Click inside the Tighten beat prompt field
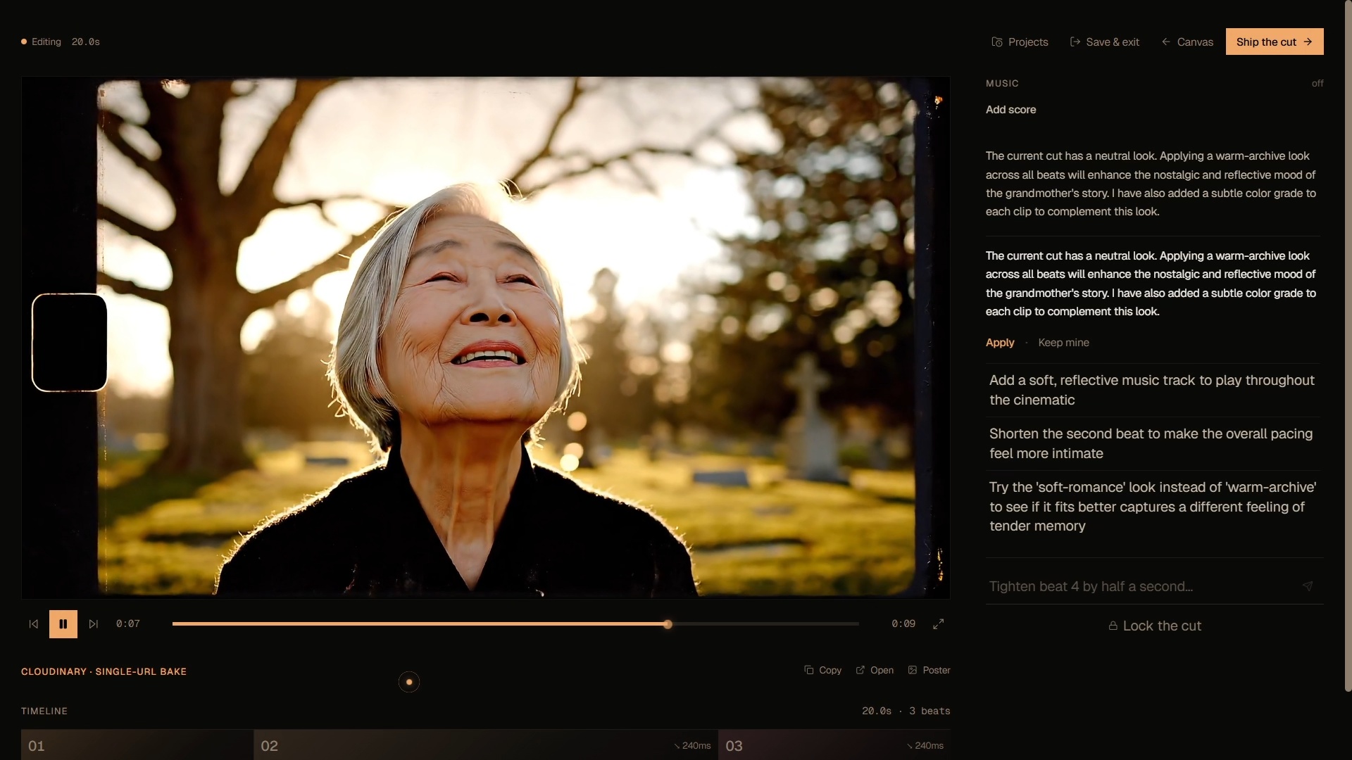The image size is (1352, 760). (x=1141, y=586)
